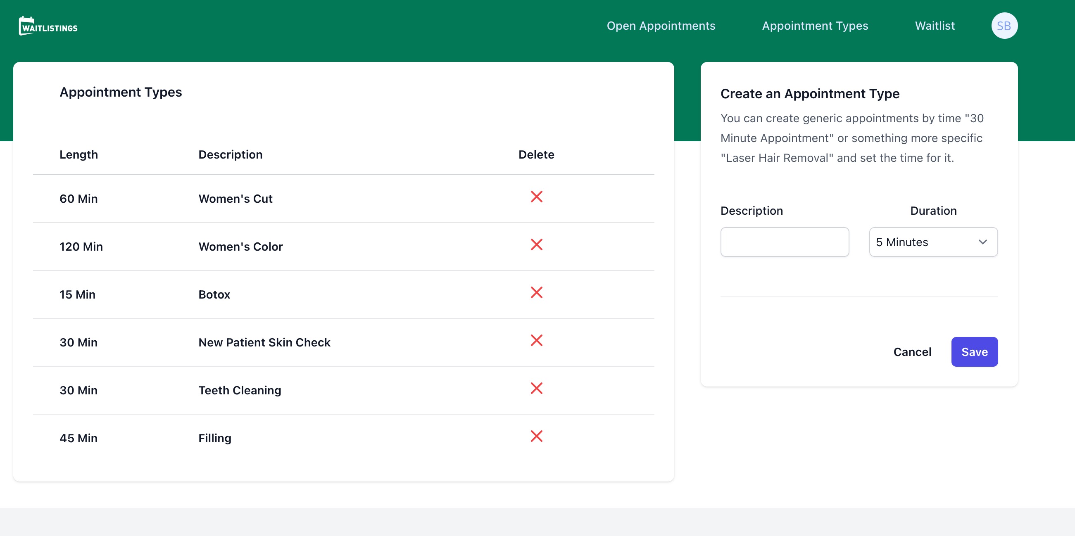Viewport: 1075px width, 536px height.
Task: Click the Save button
Action: 974,352
